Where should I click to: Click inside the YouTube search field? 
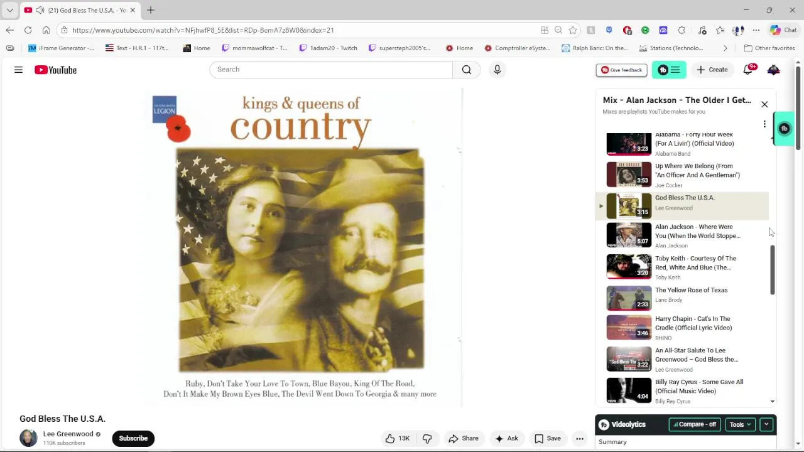point(331,70)
